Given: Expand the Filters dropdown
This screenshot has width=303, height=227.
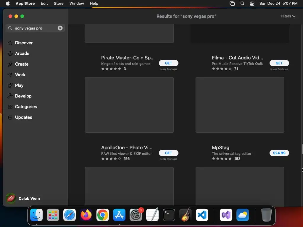Looking at the screenshot, I should coord(288,16).
